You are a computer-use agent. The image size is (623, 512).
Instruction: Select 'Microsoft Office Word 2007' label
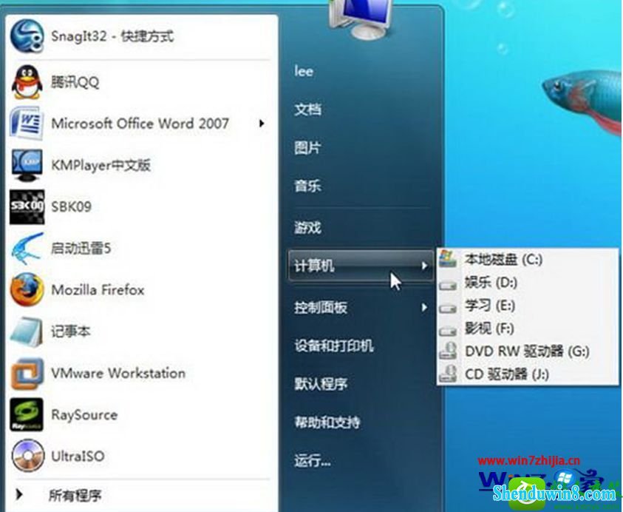(140, 124)
